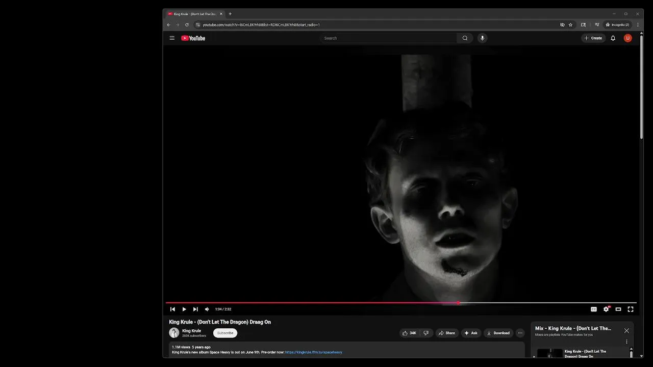This screenshot has width=653, height=367.
Task: Select the first Mix playlist video thumbnail
Action: (x=550, y=354)
